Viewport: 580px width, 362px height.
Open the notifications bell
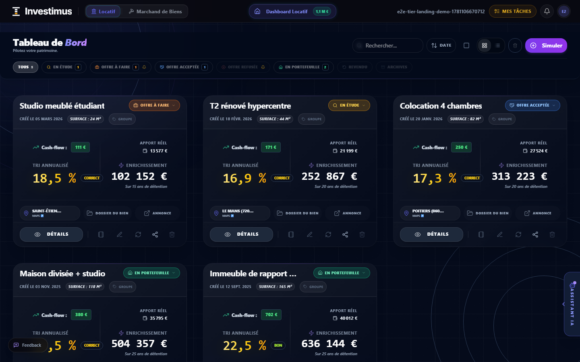point(547,11)
